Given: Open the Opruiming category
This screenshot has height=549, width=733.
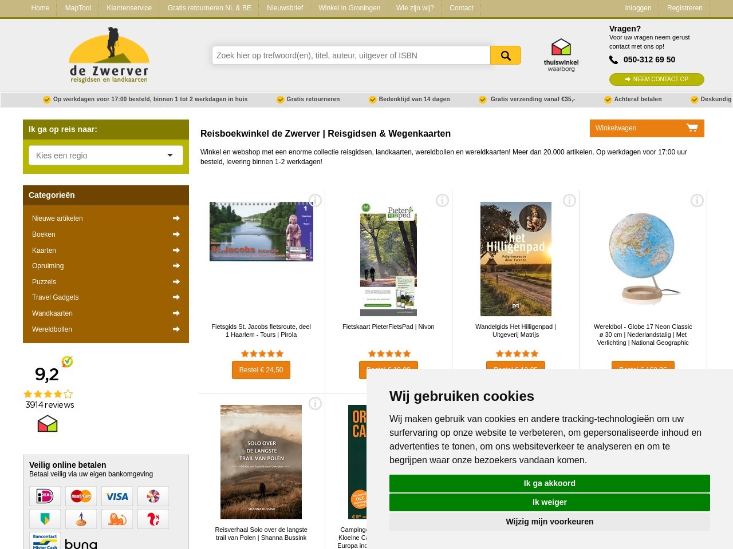Looking at the screenshot, I should point(48,265).
